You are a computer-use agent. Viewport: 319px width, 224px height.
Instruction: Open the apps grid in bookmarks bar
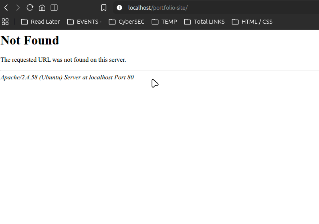5,22
